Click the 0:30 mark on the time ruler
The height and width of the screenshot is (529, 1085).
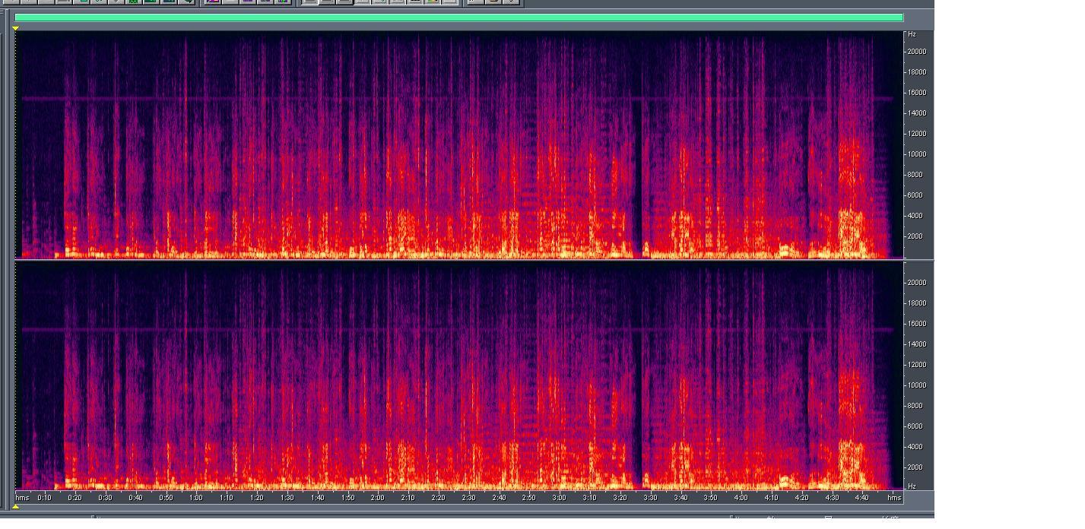105,498
